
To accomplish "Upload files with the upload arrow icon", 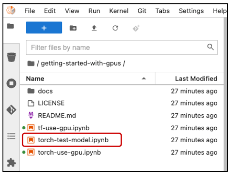I will 94,28.
